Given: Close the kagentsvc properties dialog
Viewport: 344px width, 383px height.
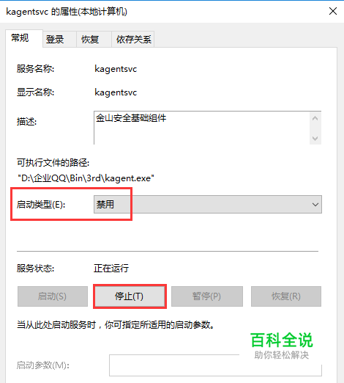Looking at the screenshot, I should click(x=333, y=11).
